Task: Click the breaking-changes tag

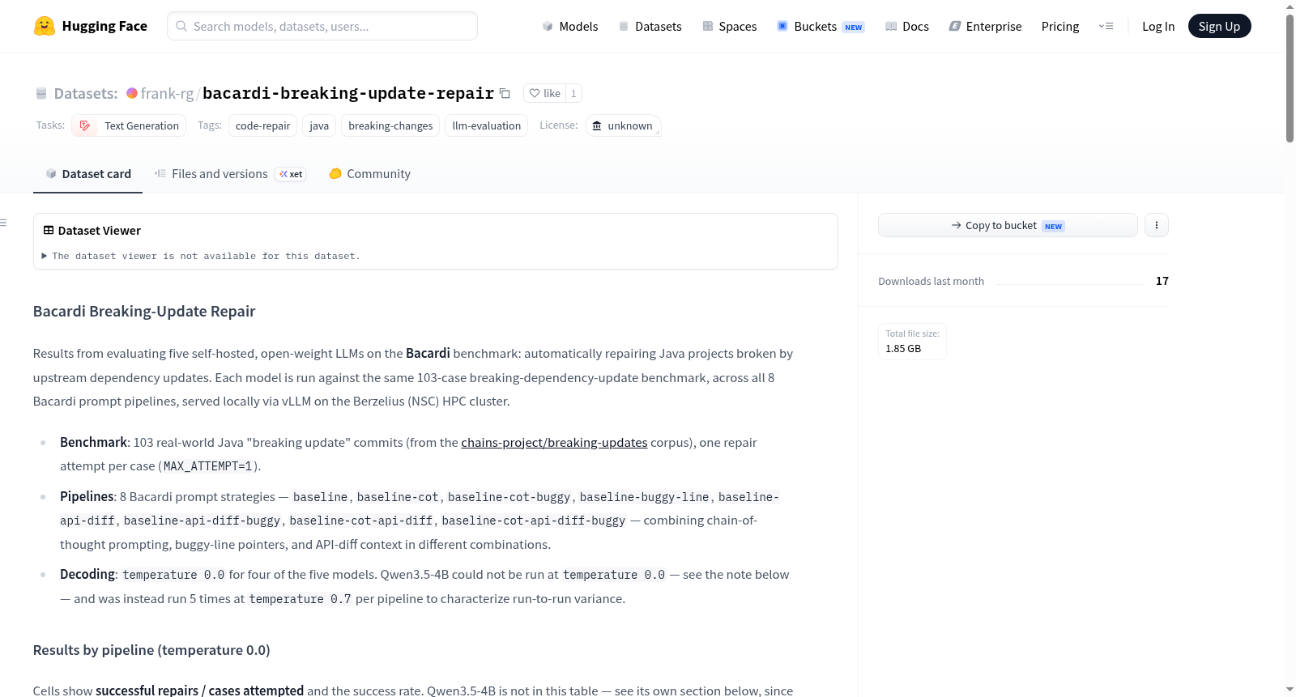Action: pos(390,125)
